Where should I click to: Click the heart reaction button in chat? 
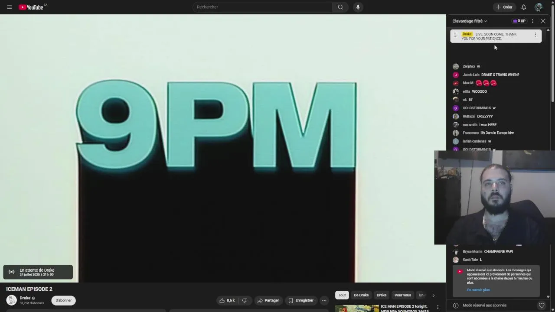coord(542,305)
